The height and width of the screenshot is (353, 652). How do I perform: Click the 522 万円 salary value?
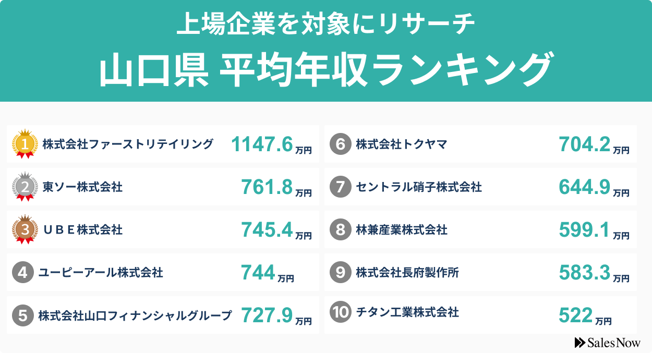coord(585,315)
